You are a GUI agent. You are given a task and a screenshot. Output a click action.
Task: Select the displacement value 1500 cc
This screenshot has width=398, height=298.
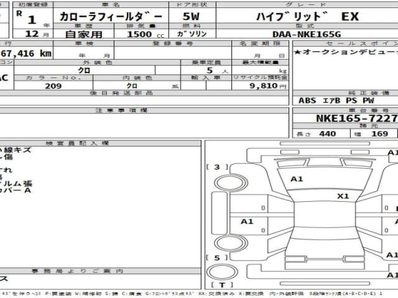146,34
